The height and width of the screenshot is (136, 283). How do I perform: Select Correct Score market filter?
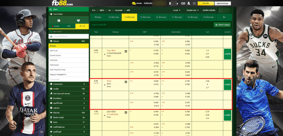click(x=69, y=55)
